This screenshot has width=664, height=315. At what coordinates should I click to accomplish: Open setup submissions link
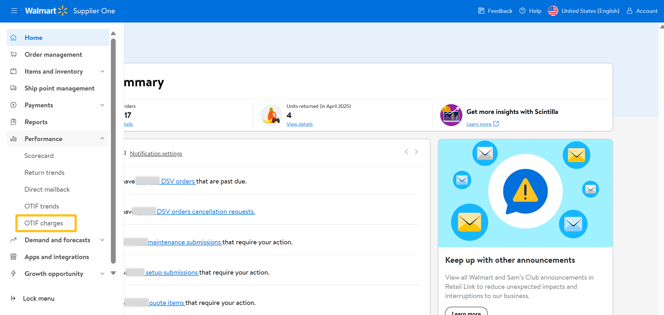pos(172,272)
